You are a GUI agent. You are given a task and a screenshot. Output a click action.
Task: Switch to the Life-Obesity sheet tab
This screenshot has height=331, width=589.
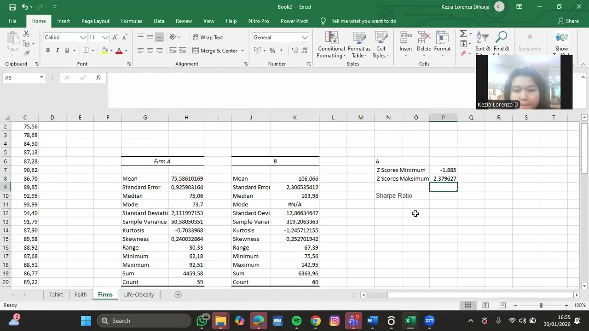139,295
